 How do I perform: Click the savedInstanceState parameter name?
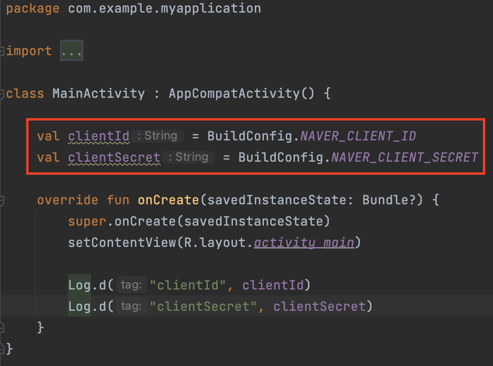coord(277,200)
